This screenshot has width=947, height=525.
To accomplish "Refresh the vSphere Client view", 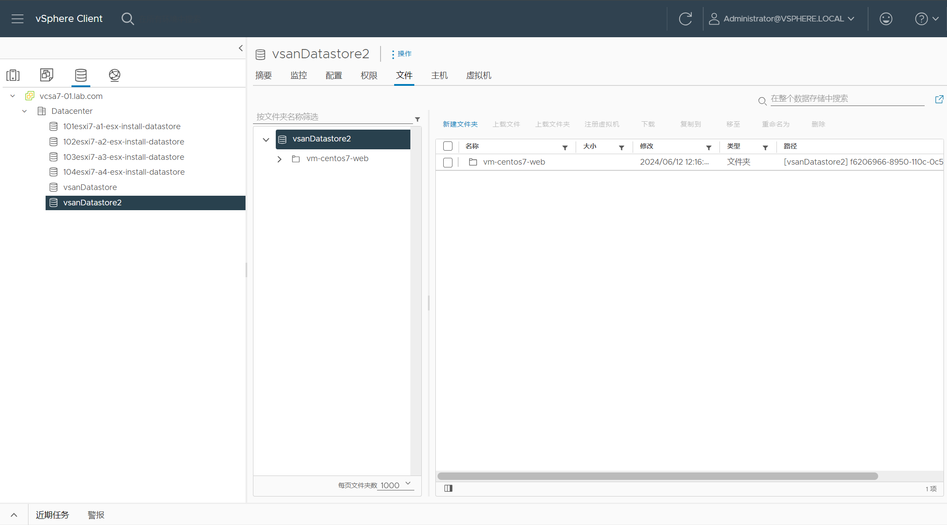I will coord(685,19).
